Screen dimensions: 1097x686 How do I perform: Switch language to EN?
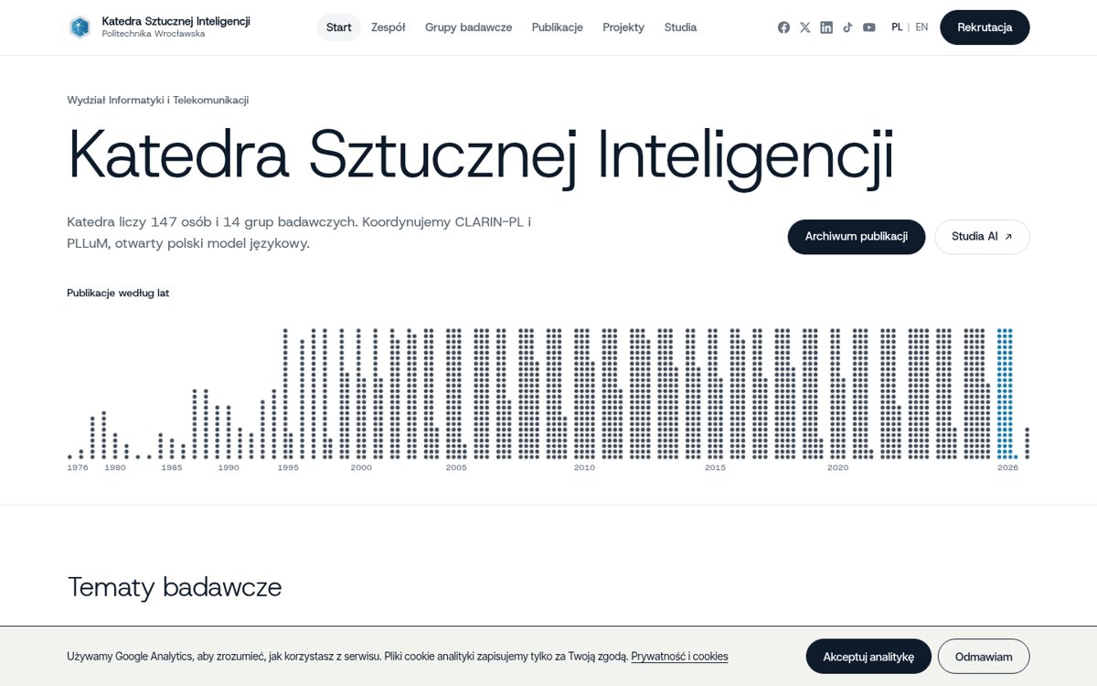point(921,27)
